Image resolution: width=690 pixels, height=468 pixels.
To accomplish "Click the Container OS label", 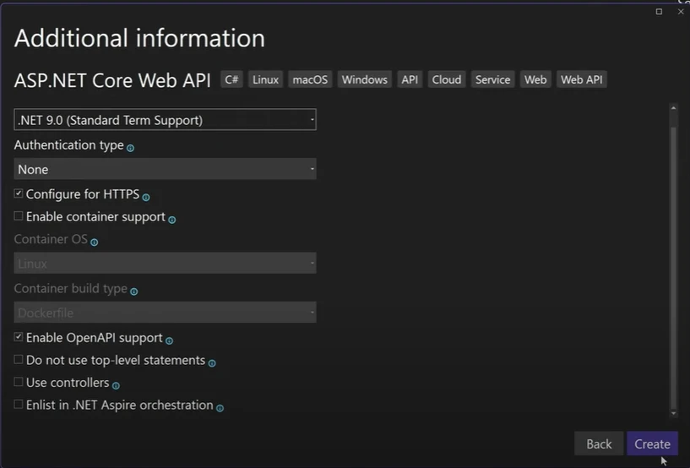I will click(x=51, y=239).
